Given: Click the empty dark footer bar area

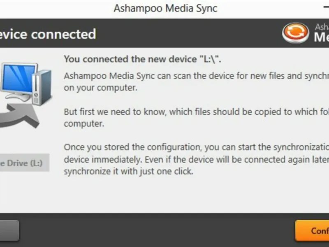Looking at the screenshot, I should pyautogui.click(x=156, y=231).
